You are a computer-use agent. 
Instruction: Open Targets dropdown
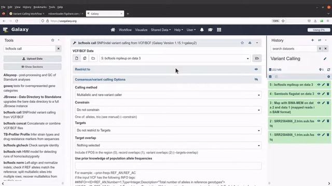(168, 130)
